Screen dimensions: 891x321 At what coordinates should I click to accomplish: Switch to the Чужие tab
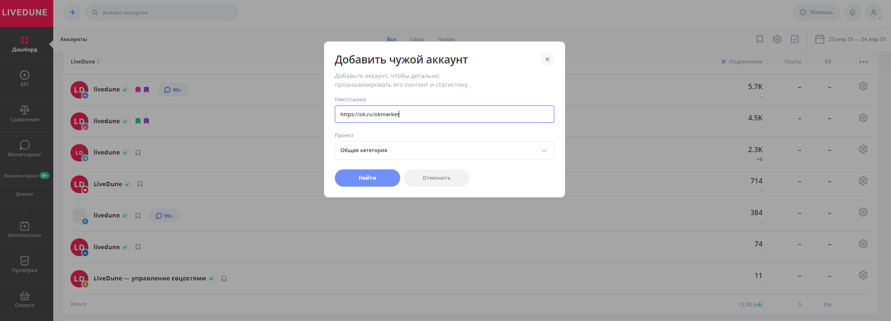pos(446,39)
